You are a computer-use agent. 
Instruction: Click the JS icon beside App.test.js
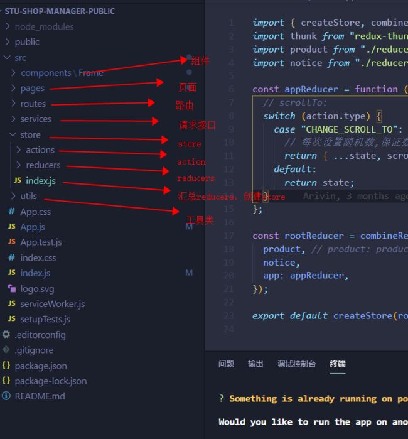tap(12, 242)
